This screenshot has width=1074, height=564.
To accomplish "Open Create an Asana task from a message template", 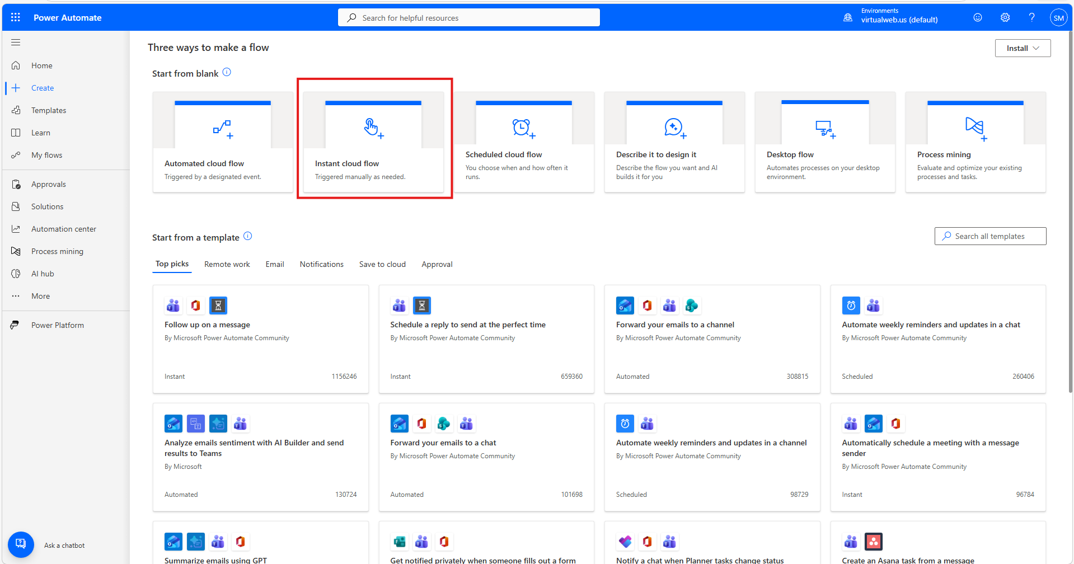I will (x=938, y=543).
